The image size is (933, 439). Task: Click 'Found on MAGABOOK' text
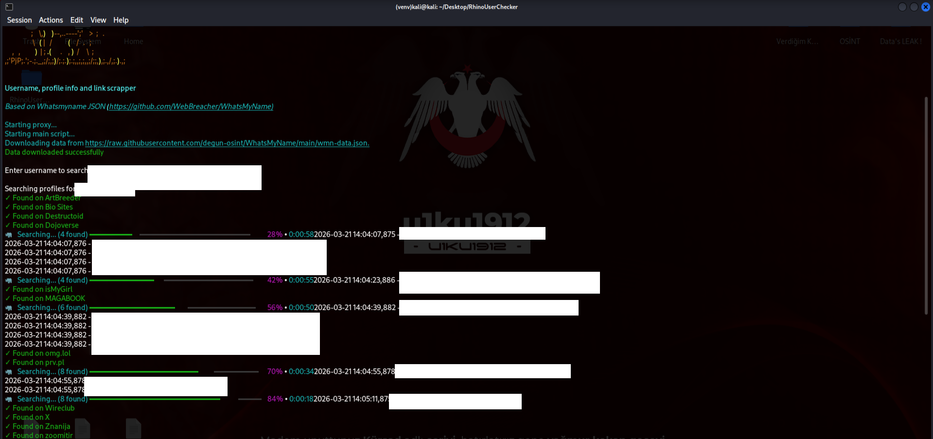click(49, 299)
